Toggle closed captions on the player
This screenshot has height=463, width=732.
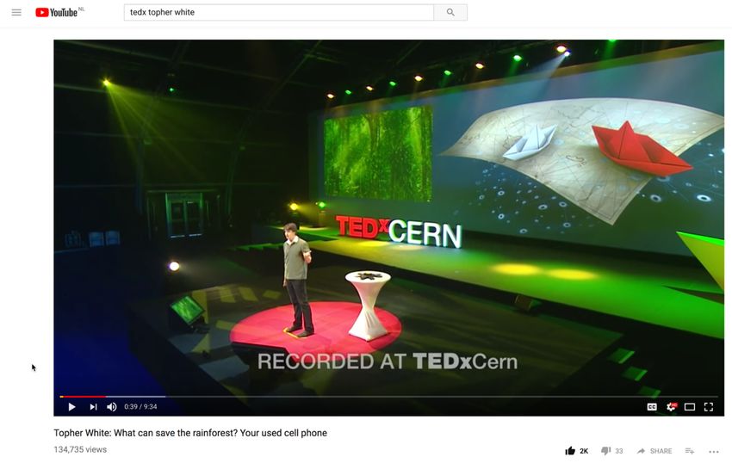coord(652,407)
